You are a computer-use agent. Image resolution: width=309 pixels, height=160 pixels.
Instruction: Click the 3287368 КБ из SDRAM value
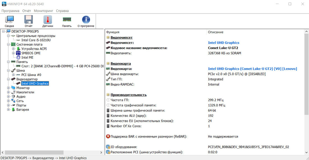(224, 53)
